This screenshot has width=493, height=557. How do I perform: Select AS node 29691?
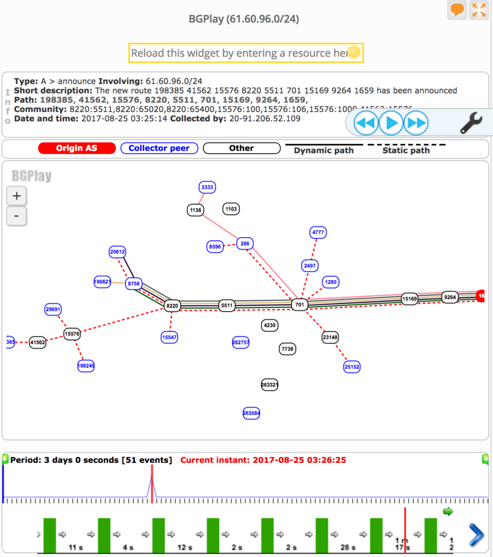pos(53,310)
